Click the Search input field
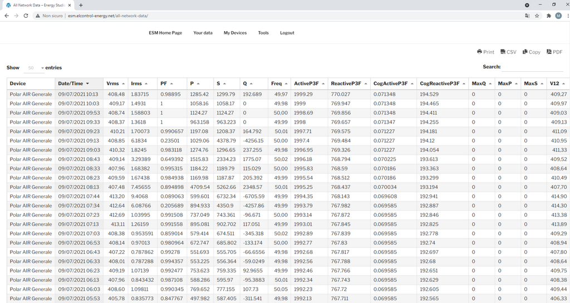This screenshot has height=303, width=570. [533, 67]
